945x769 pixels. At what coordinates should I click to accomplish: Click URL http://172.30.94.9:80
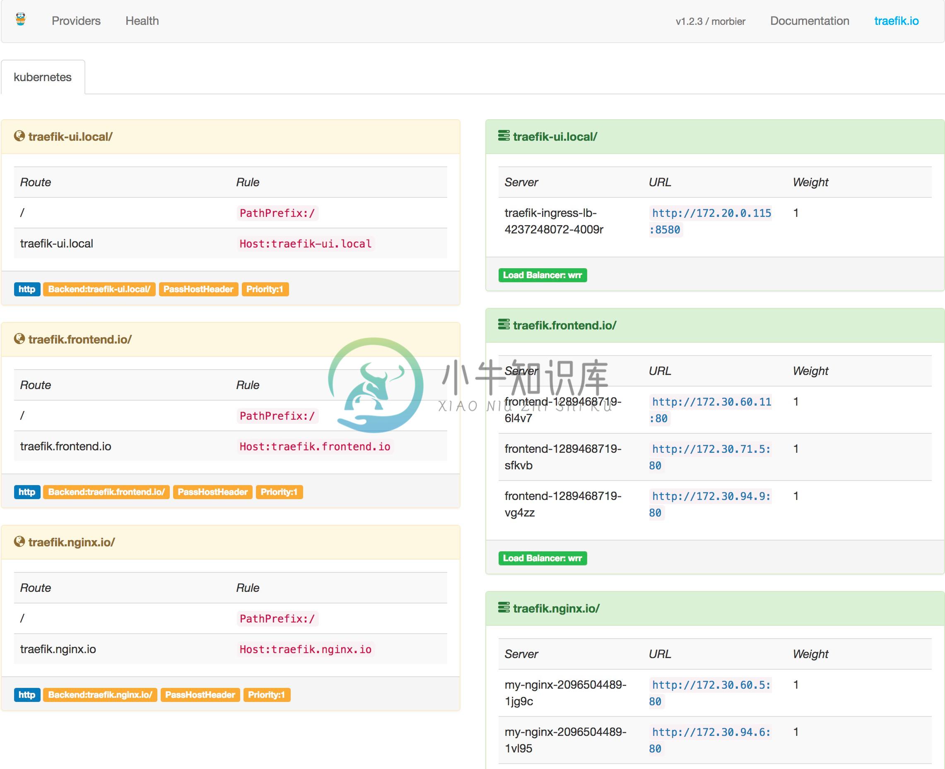(x=711, y=504)
